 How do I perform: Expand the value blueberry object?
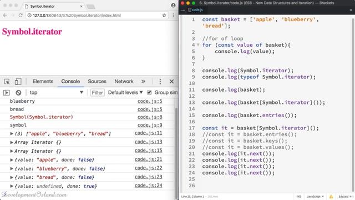click(x=12, y=169)
